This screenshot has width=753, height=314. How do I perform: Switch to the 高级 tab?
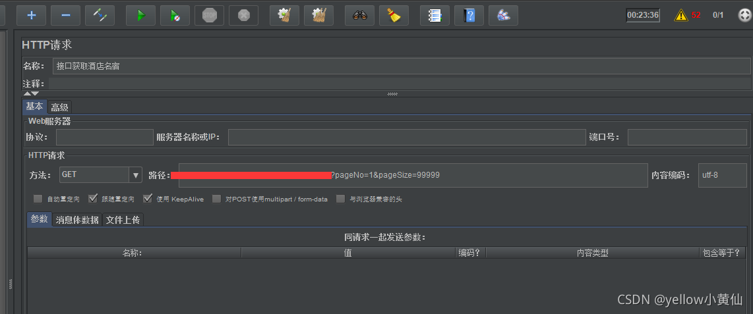(59, 107)
